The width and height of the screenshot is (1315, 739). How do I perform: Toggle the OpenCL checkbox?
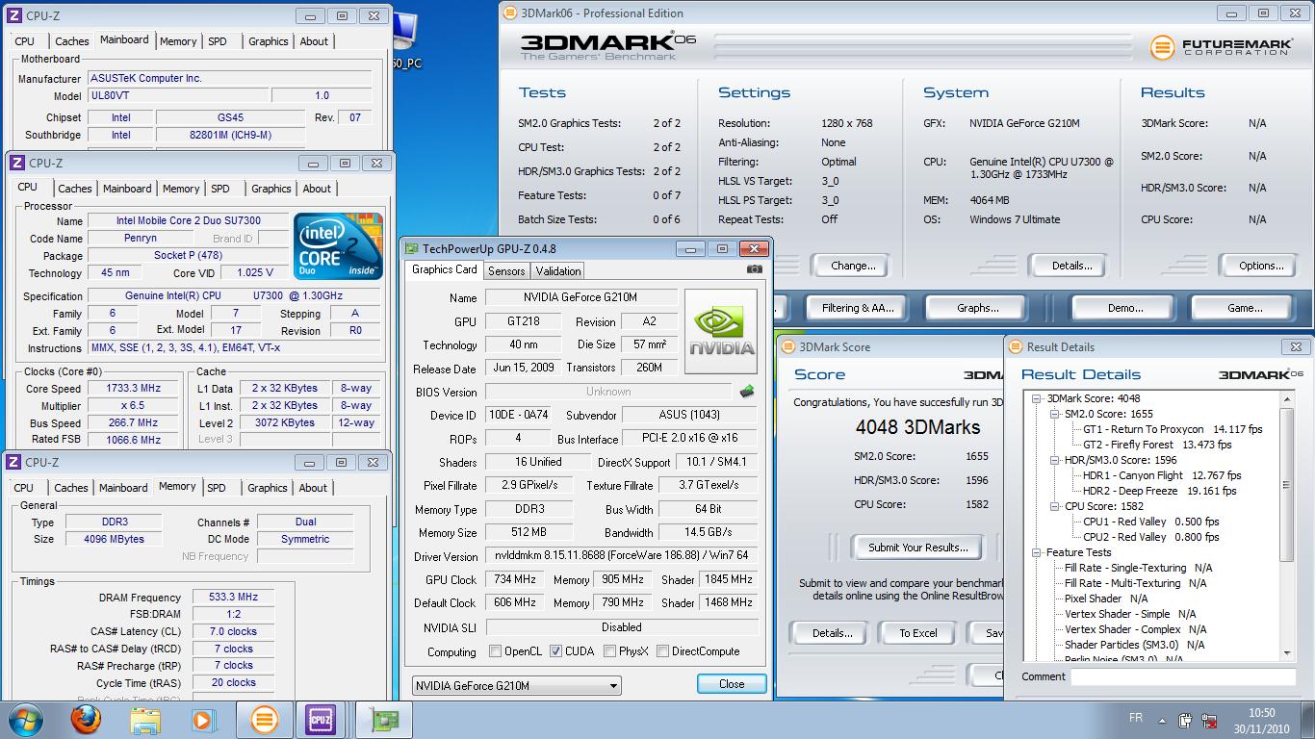(495, 651)
